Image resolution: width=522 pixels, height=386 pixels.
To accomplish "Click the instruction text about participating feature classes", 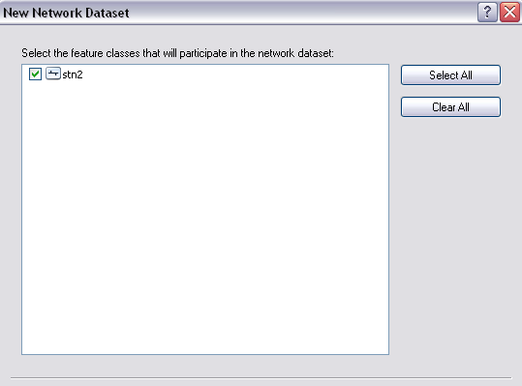I will pos(177,53).
